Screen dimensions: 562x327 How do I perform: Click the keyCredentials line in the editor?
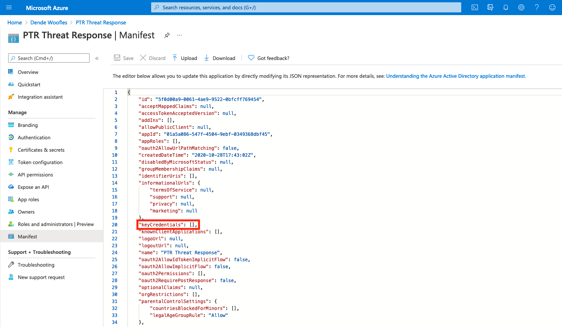[x=168, y=225]
